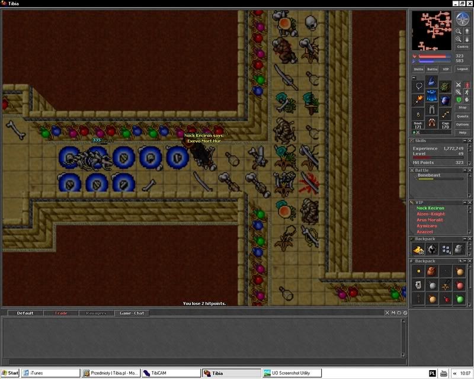
Task: Close the Battle panel
Action: coord(470,171)
